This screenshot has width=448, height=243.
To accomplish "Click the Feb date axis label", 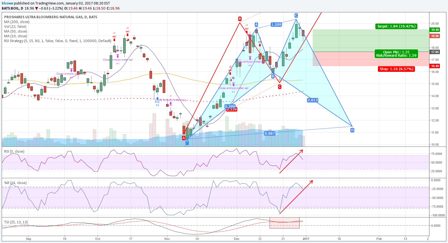I will point(379,239).
